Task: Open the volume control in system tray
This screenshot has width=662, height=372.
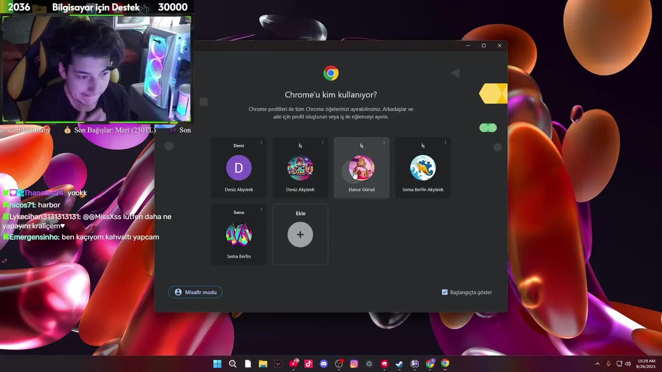Action: coord(628,364)
